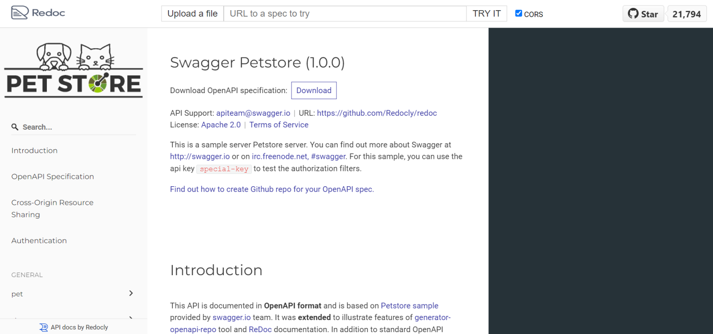Click the Upload a file button
713x334 pixels.
[192, 13]
